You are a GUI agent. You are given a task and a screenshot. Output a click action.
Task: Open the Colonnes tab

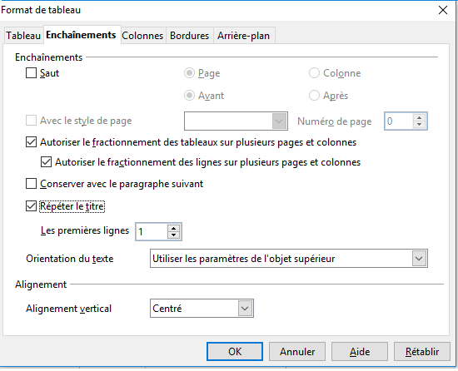(x=142, y=36)
